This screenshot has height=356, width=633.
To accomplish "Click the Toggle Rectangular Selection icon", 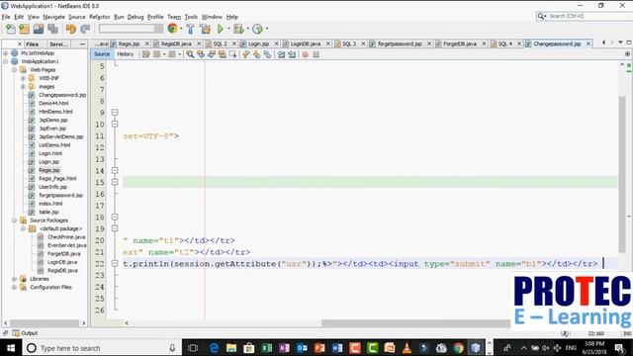I will pyautogui.click(x=233, y=54).
